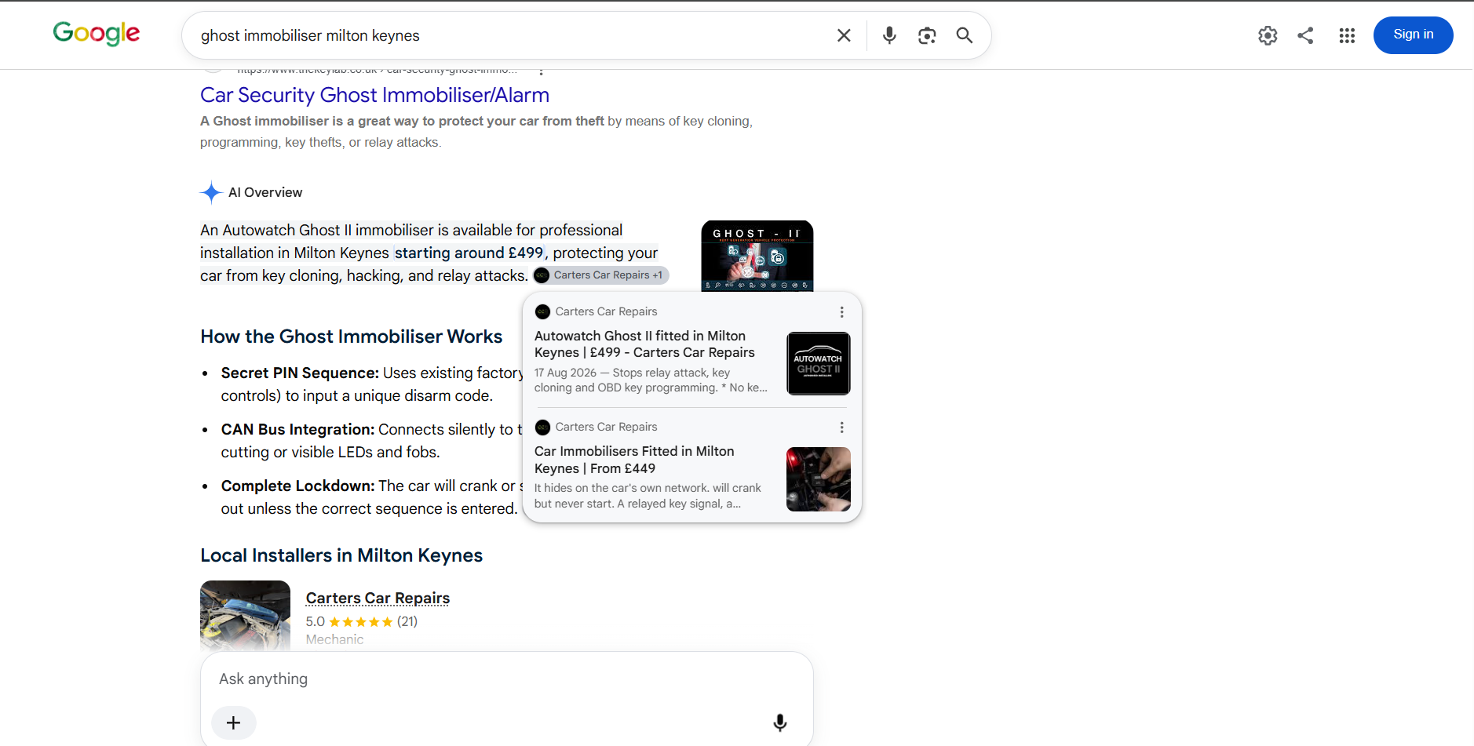1474x746 pixels.
Task: Click the Google logo
Action: [x=96, y=34]
